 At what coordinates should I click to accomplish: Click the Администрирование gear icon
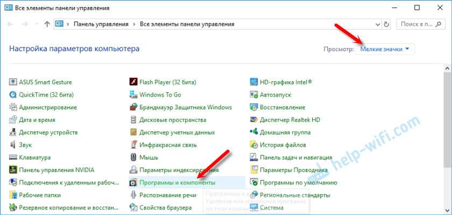[x=13, y=107]
